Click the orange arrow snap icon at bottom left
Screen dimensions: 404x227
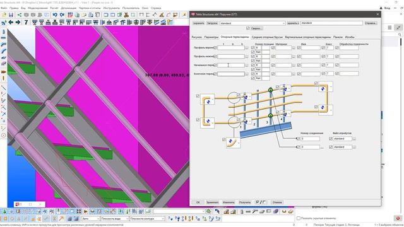[x=61, y=219]
